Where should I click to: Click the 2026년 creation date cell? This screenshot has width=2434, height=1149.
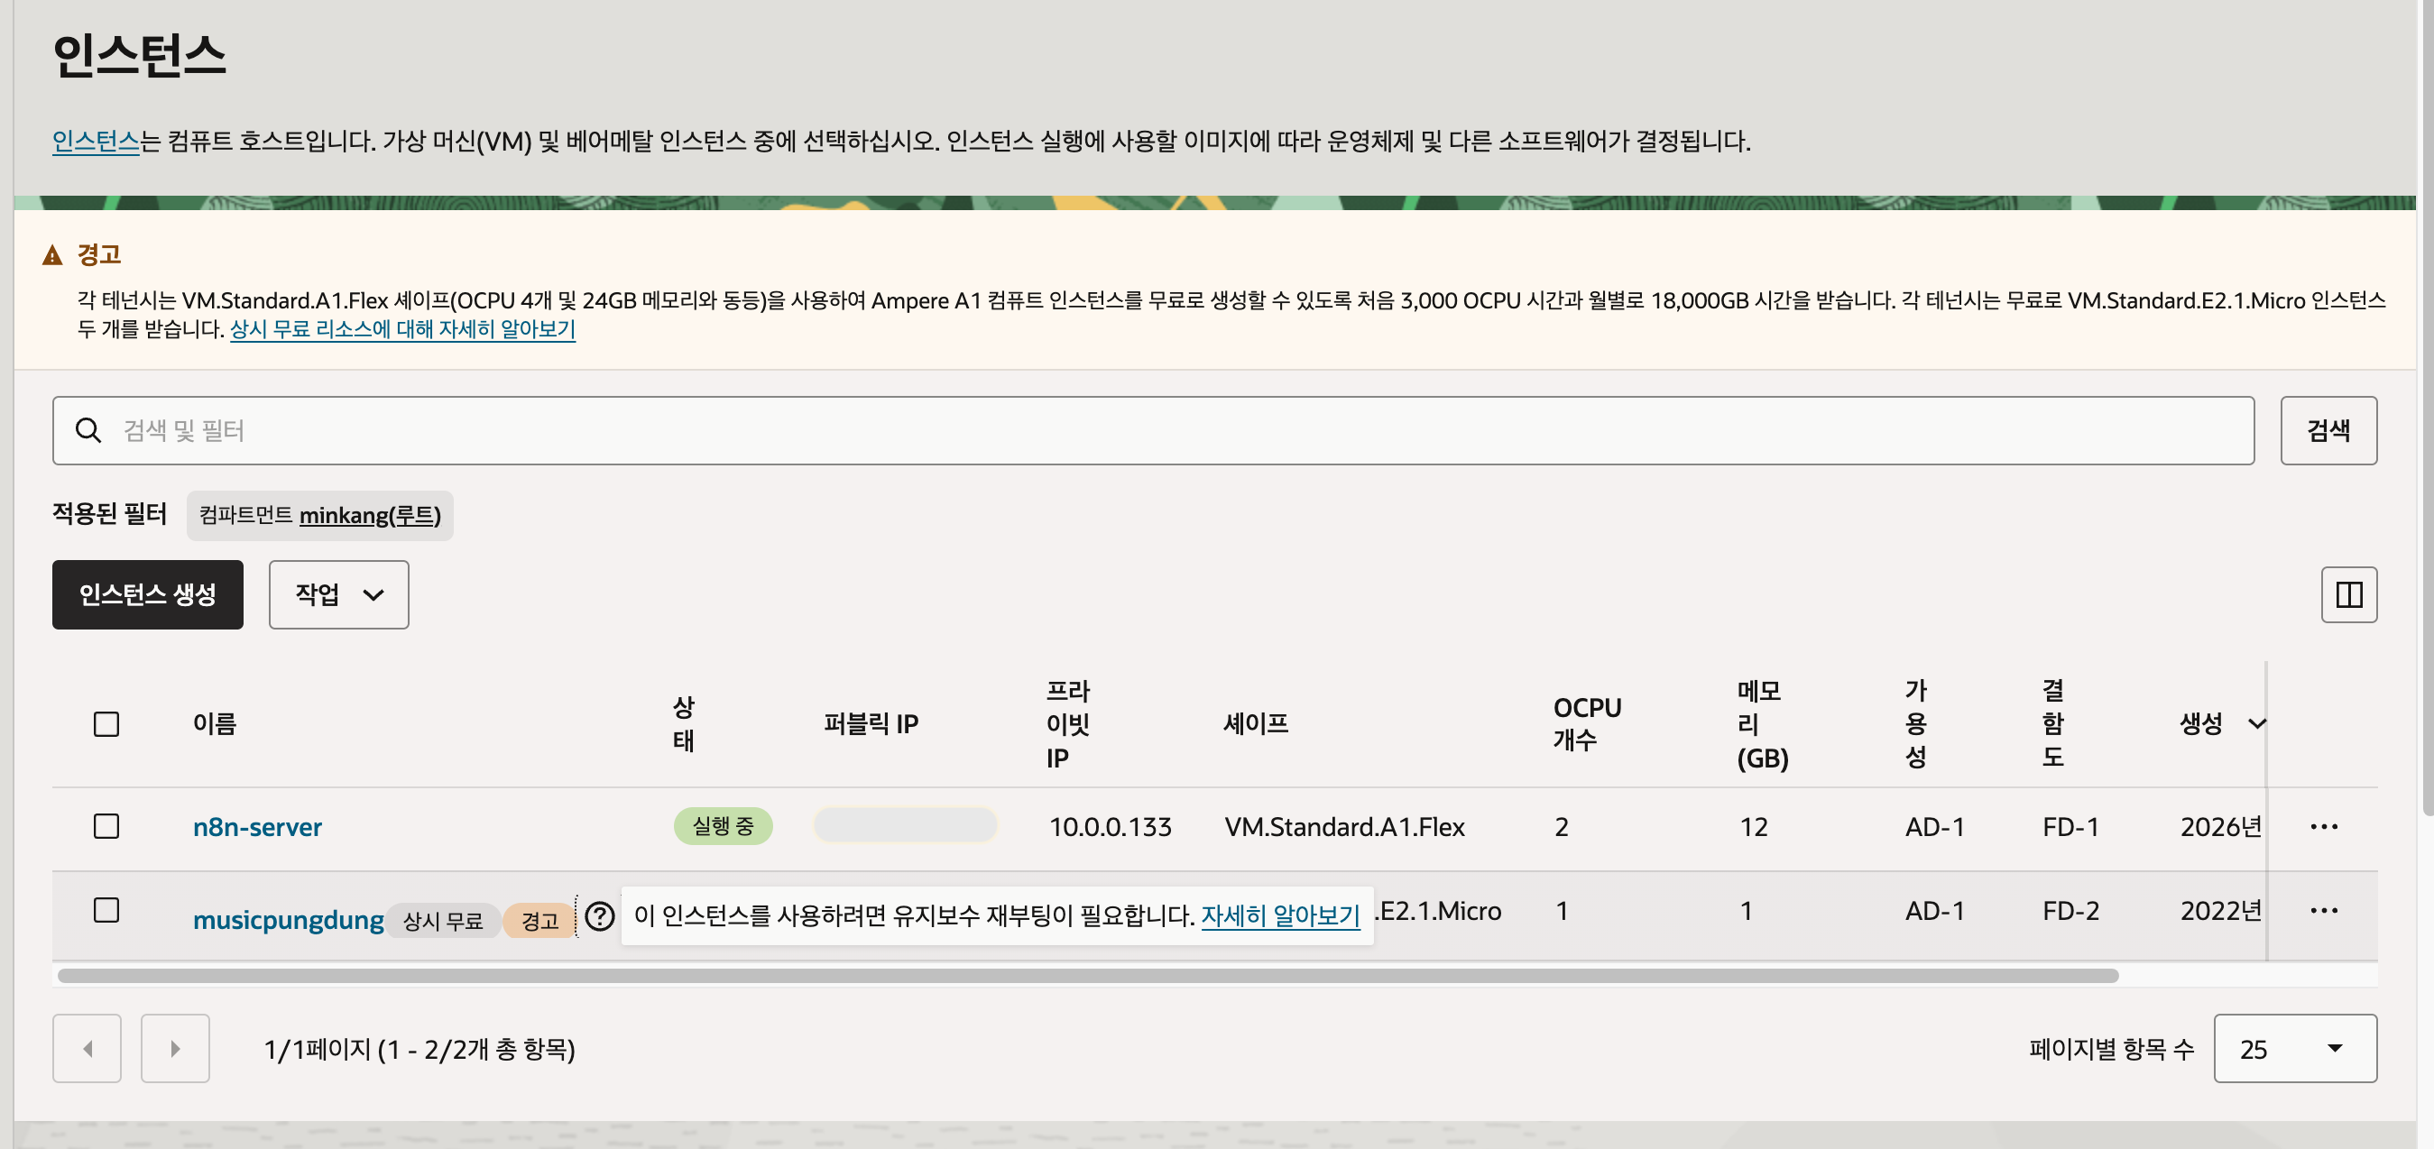tap(2220, 827)
